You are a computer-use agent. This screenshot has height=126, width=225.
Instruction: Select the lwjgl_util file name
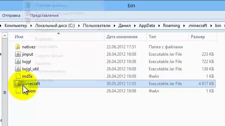pos(30,69)
